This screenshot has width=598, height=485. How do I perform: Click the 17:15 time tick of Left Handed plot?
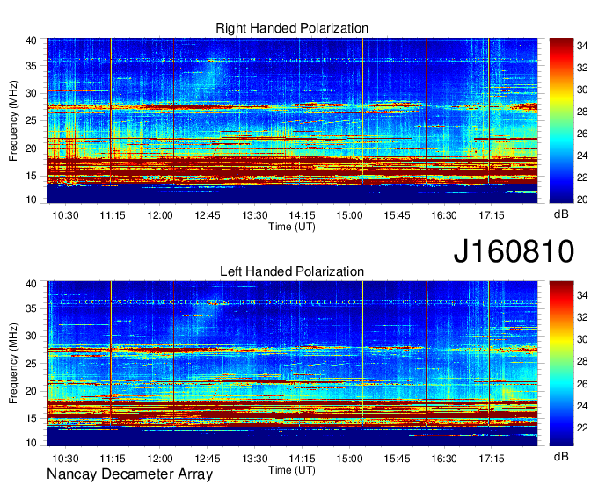tap(492, 459)
